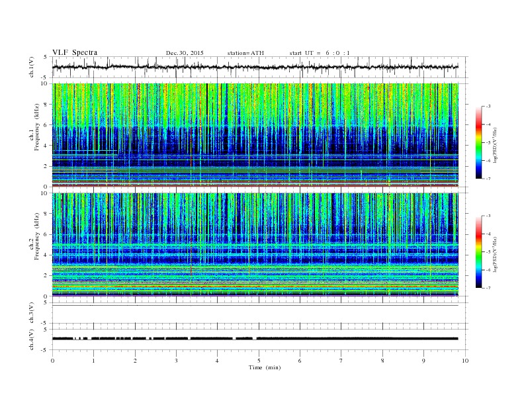This screenshot has height=405, width=524.
Task: Select the "Time (min)" axis title
Action: pos(265,367)
